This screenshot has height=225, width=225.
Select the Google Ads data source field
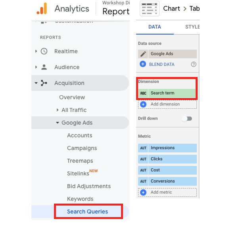[173, 54]
